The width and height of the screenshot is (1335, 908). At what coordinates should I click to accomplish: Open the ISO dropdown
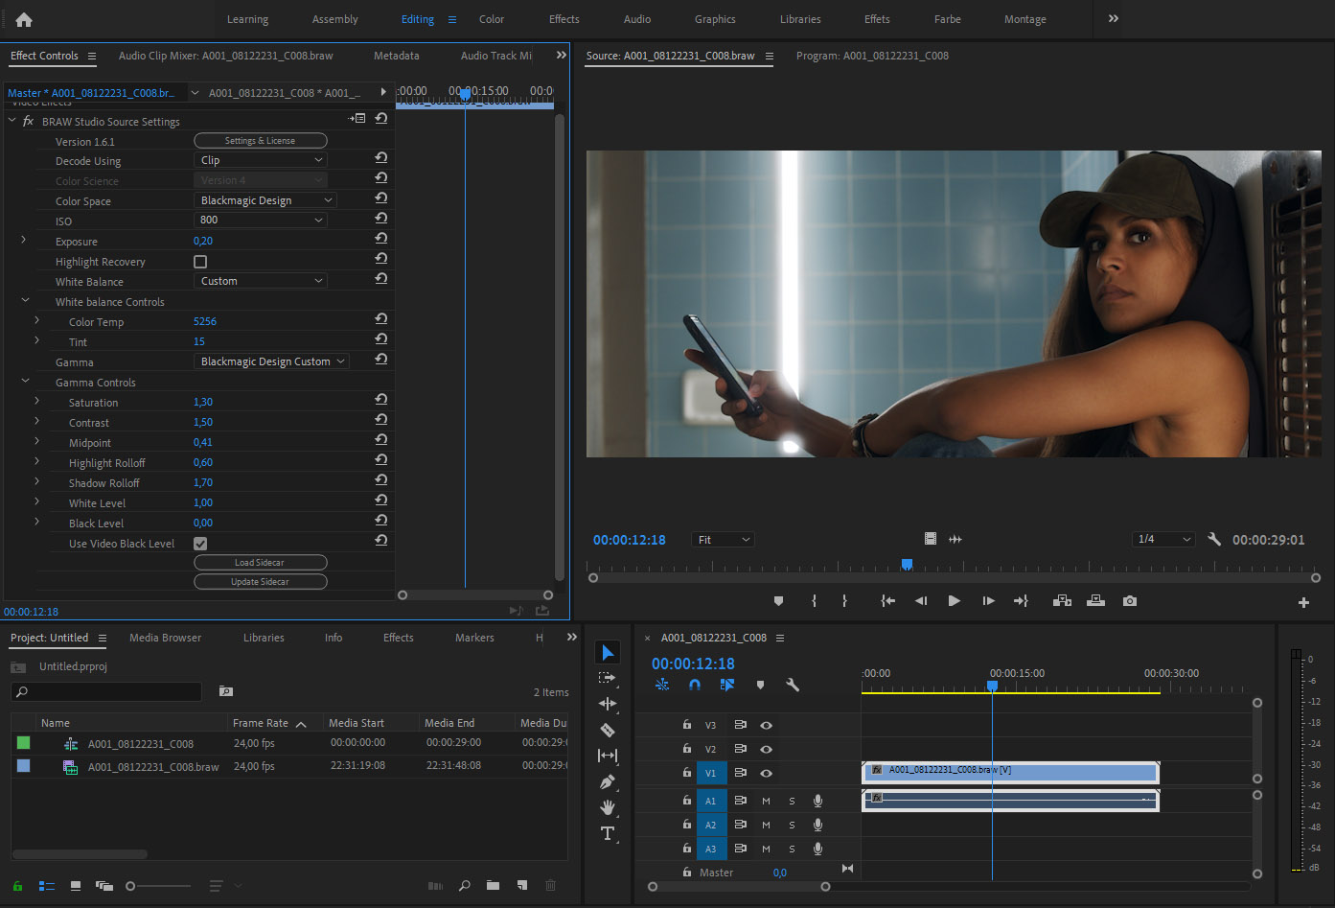[260, 220]
